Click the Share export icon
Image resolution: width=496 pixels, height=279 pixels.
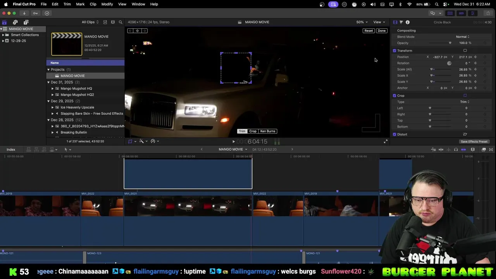tap(487, 13)
